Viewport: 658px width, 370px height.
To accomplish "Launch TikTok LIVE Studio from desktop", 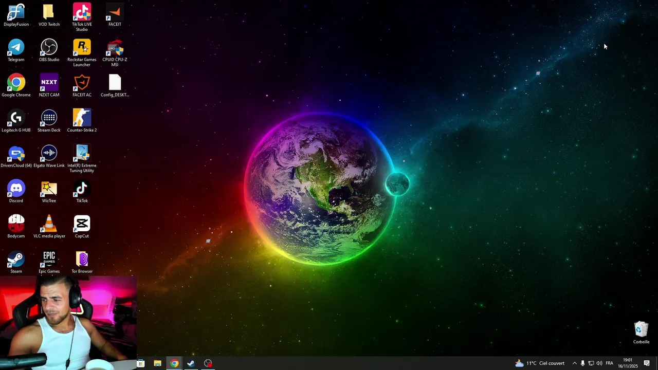I will 82,17.
